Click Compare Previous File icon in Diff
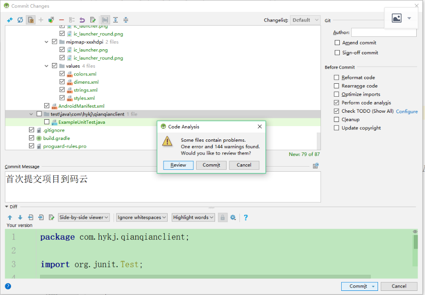The width and height of the screenshot is (425, 295). click(x=31, y=217)
